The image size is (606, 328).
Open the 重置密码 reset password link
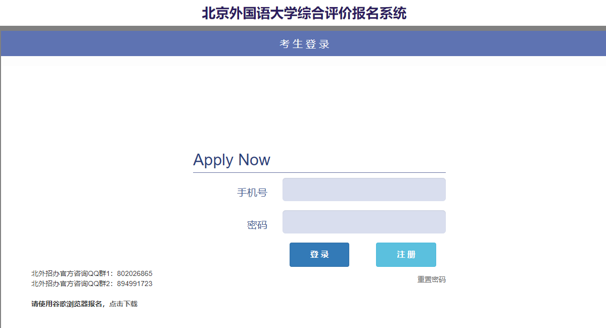431,279
